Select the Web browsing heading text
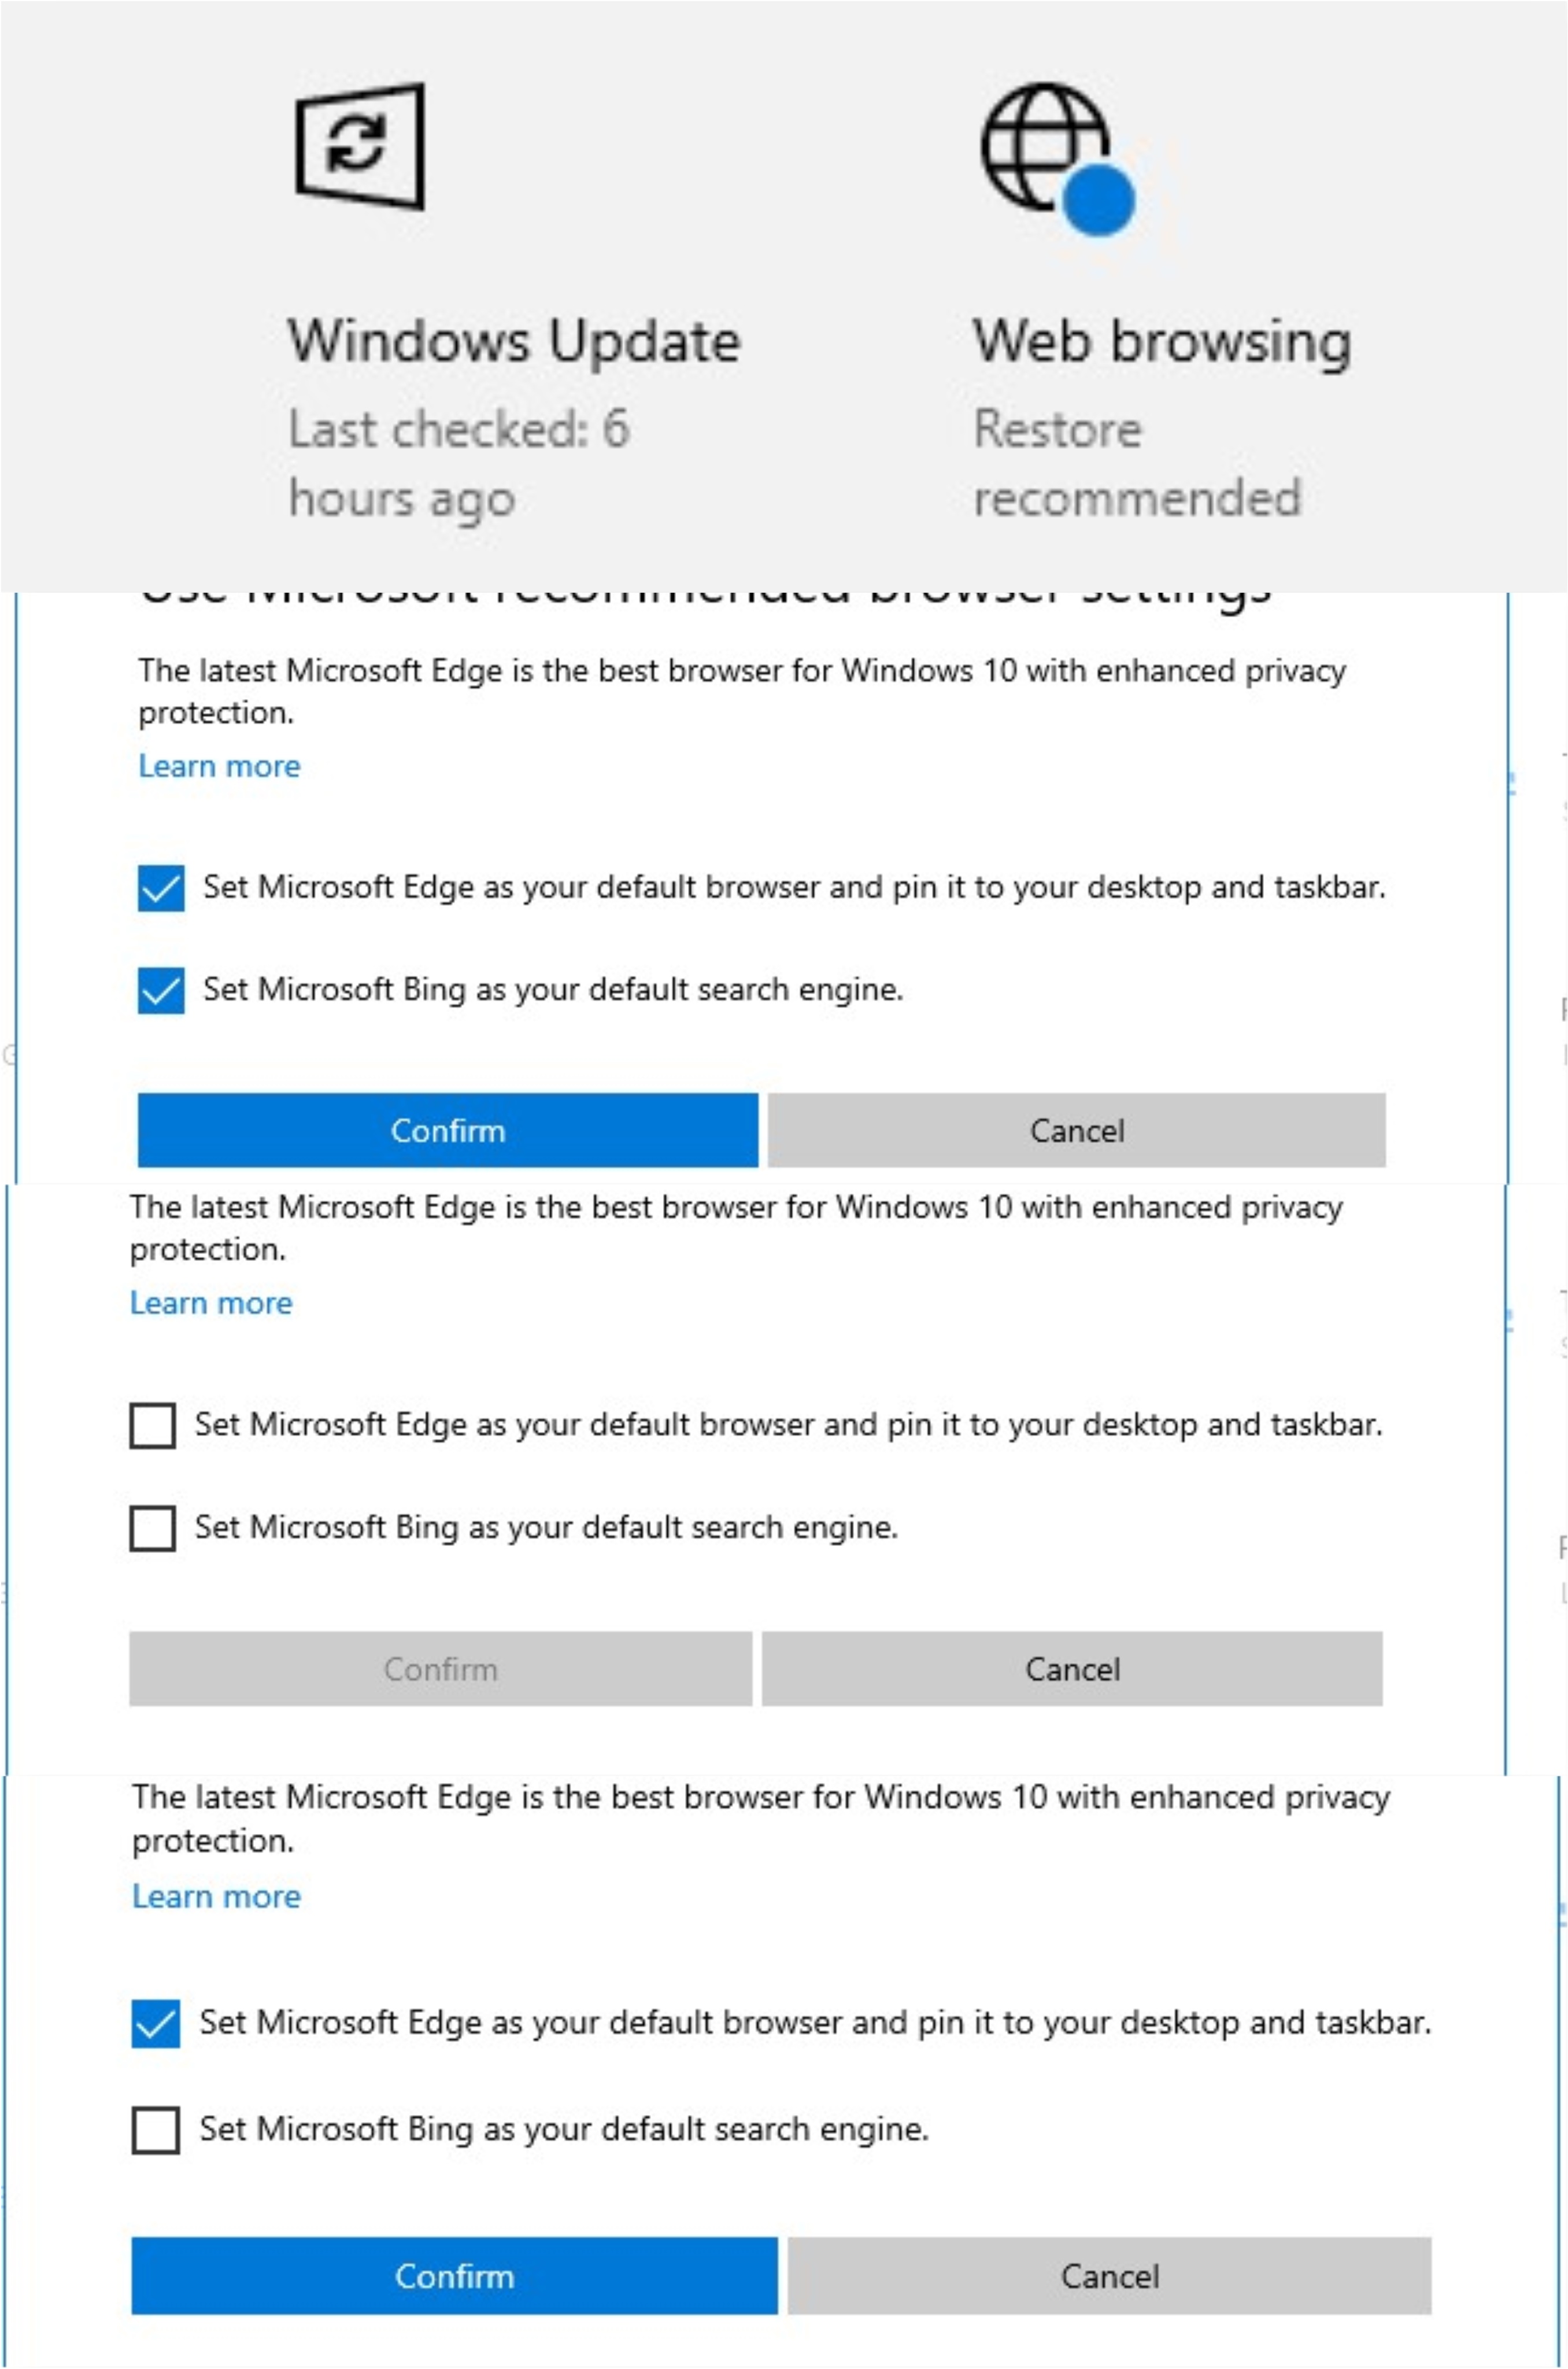The width and height of the screenshot is (1568, 2369). [x=1162, y=342]
